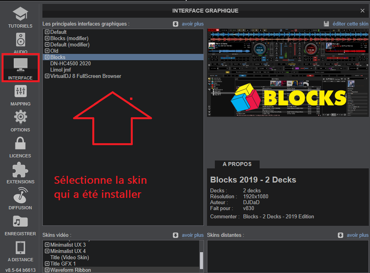Click 'avoir plus' link for Skins vidéo

tap(192, 235)
